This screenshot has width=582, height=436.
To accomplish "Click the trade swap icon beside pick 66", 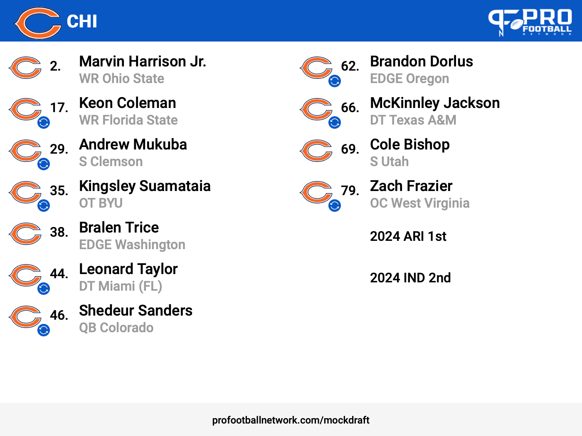I will tap(335, 122).
